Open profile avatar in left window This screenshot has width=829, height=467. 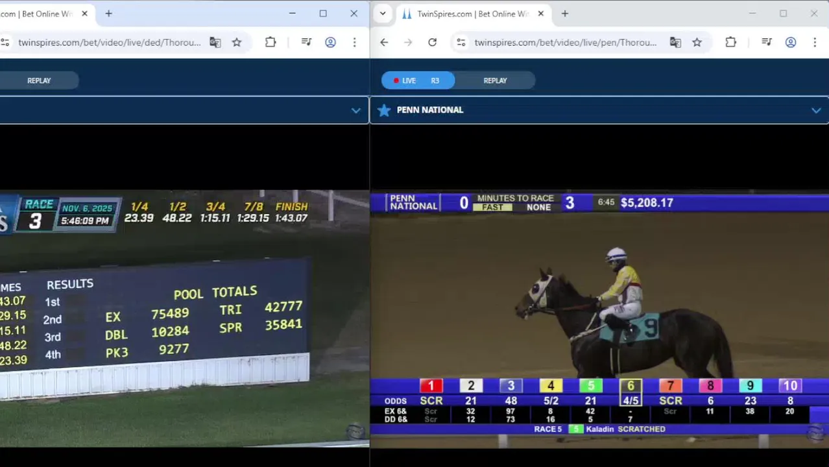330,42
